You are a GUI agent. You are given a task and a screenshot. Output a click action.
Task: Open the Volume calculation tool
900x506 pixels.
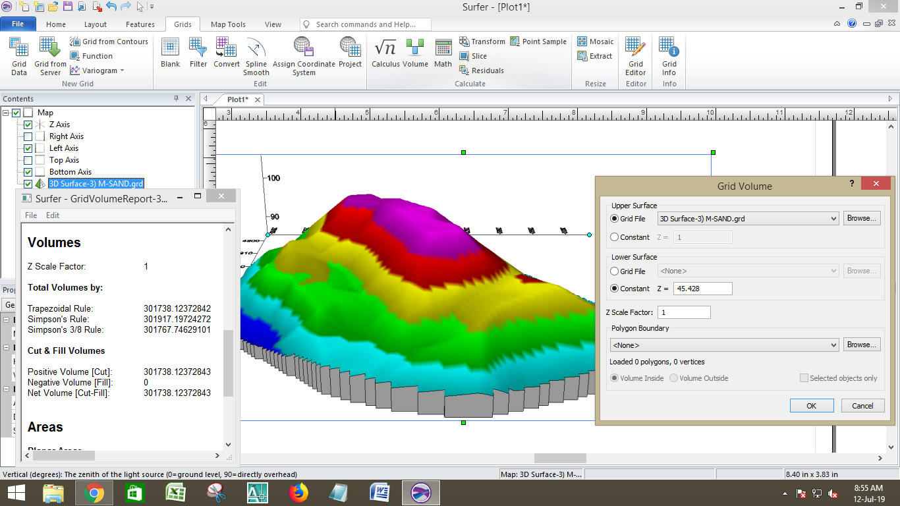point(415,53)
